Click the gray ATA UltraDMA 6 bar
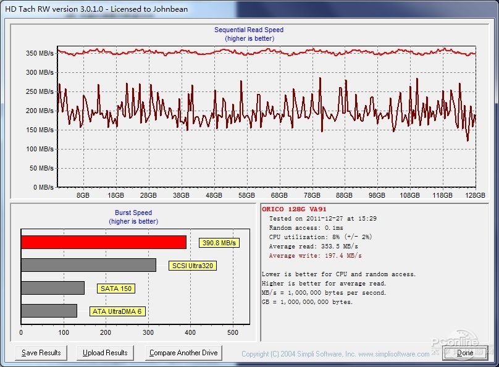Image resolution: width=499 pixels, height=367 pixels. [49, 311]
